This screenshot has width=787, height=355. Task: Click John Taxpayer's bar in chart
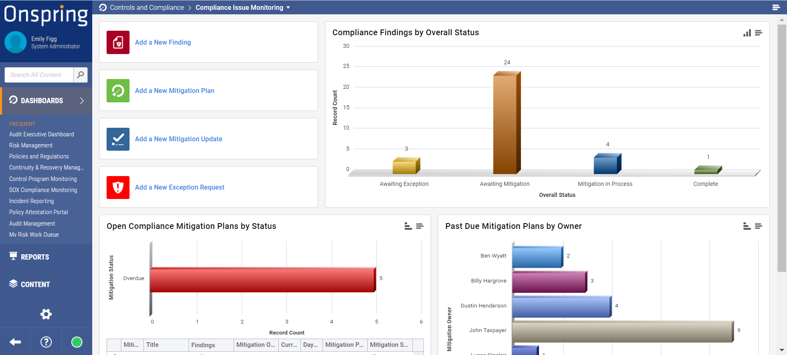(x=623, y=331)
